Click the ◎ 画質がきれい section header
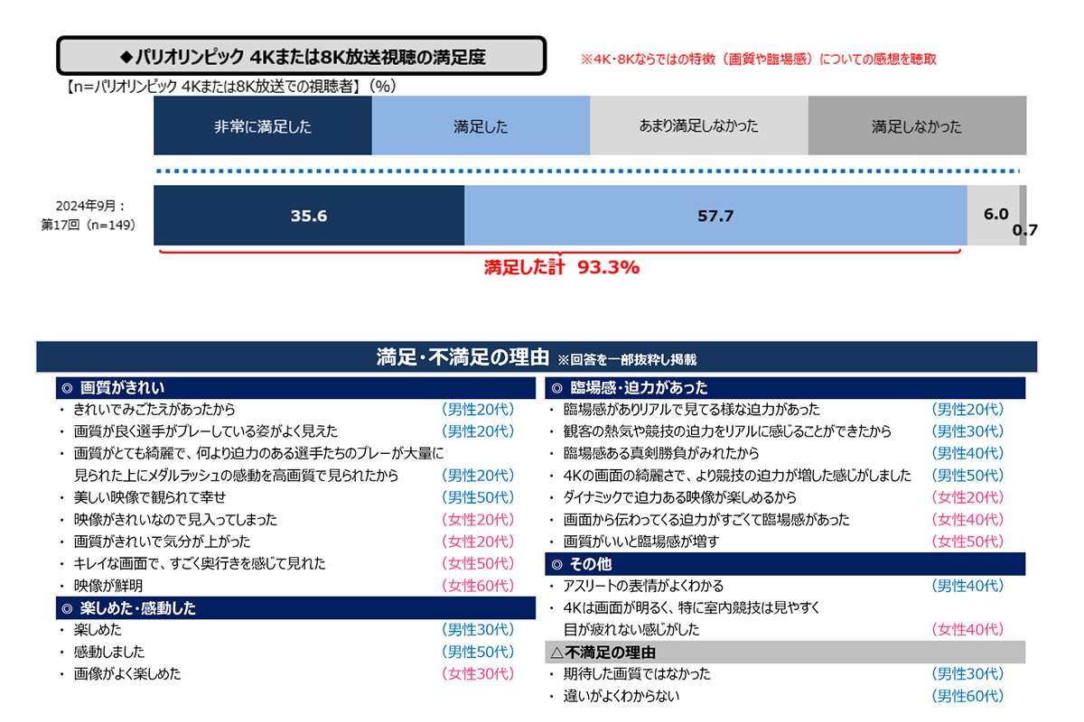This screenshot has height=722, width=1084. click(288, 388)
